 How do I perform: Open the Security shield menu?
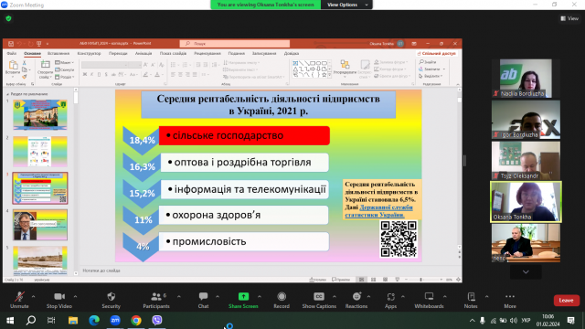click(112, 296)
